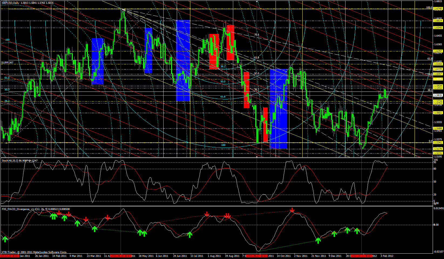Select the tall blue rectangle at late June 2011
The image size is (444, 259).
183,61
